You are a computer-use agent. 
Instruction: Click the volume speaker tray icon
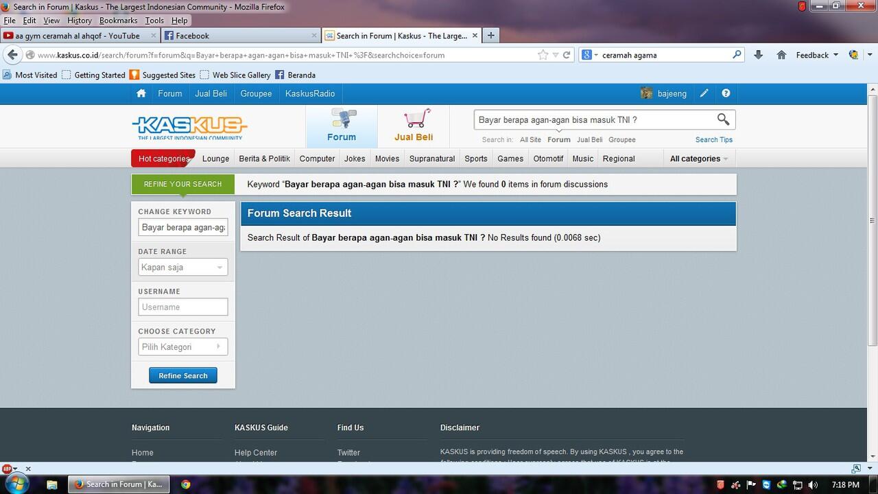[814, 484]
